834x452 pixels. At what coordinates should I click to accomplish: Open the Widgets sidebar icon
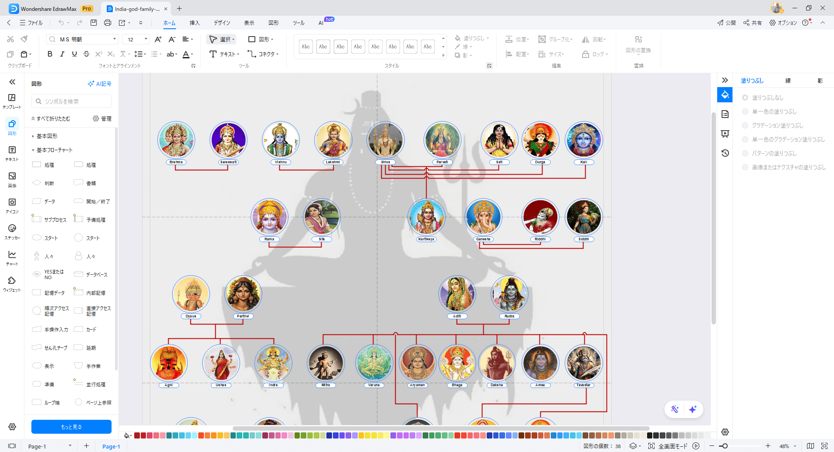[x=12, y=283]
